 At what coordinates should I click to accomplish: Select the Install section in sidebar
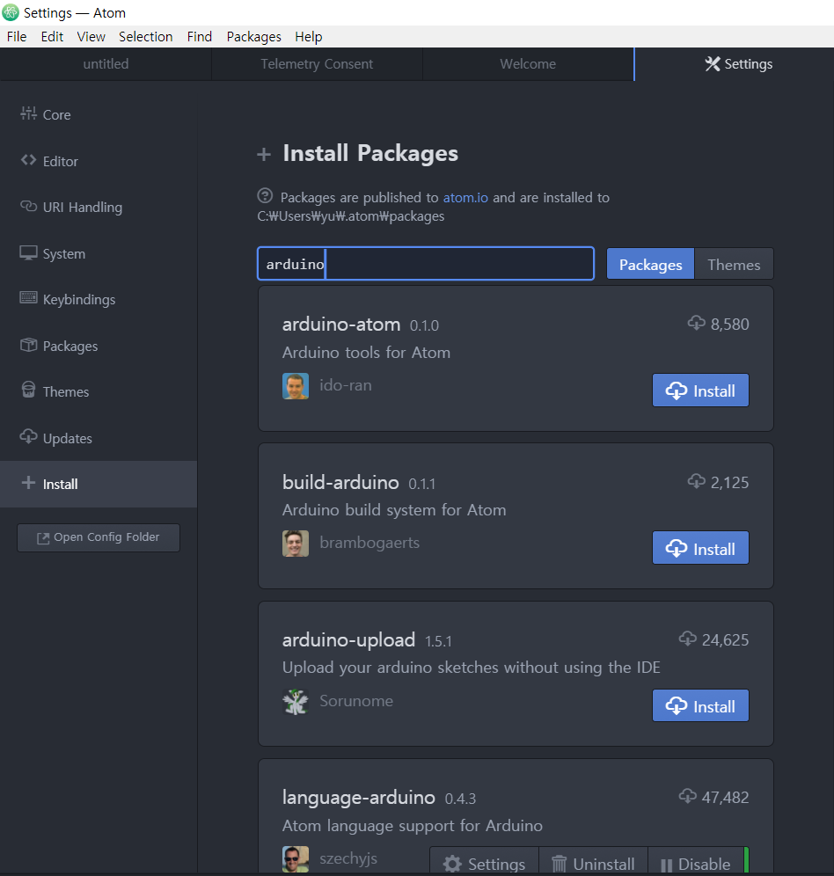99,484
